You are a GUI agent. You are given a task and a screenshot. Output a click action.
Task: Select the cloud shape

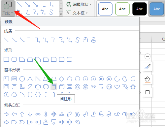14,95
